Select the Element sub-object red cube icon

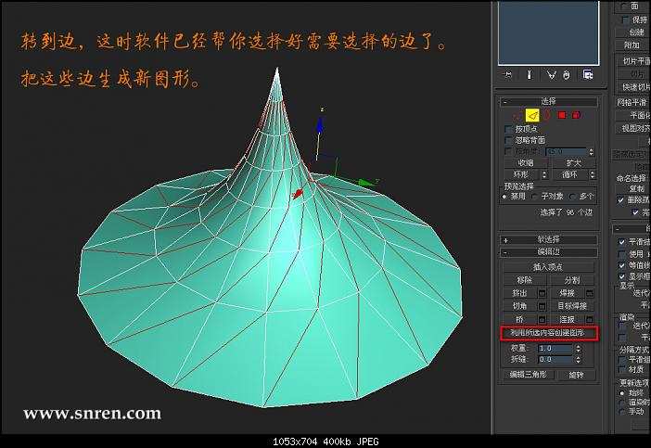(x=576, y=115)
